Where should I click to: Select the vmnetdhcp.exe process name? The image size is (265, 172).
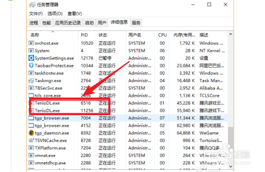(x=50, y=163)
